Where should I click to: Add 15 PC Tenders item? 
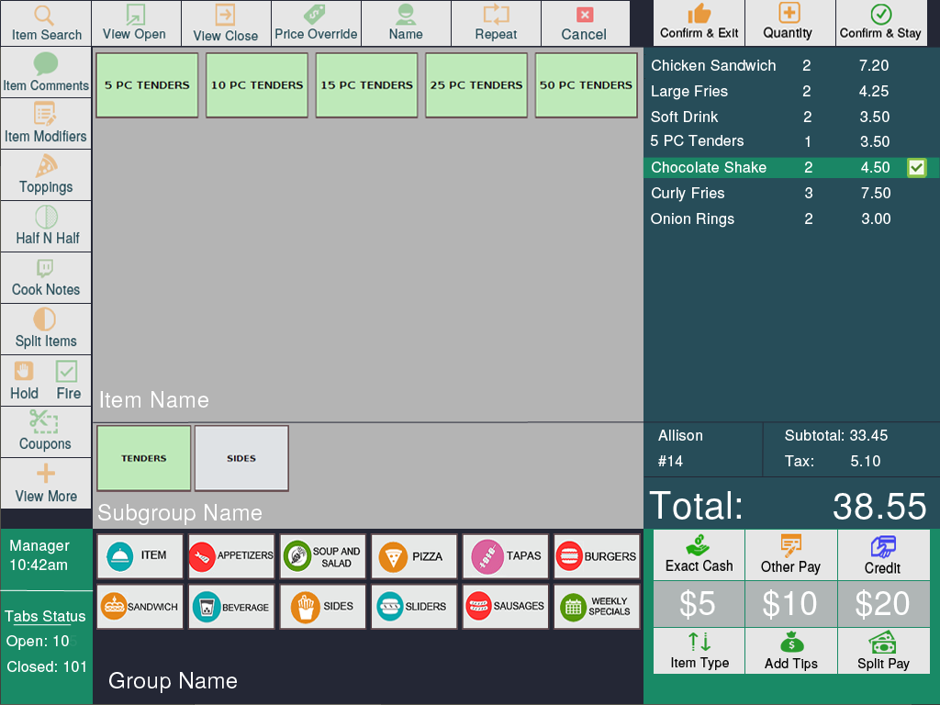[x=366, y=85]
